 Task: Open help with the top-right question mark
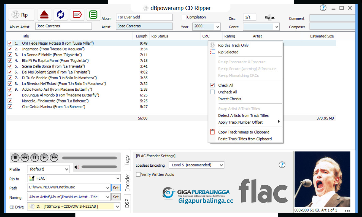[x=323, y=8]
